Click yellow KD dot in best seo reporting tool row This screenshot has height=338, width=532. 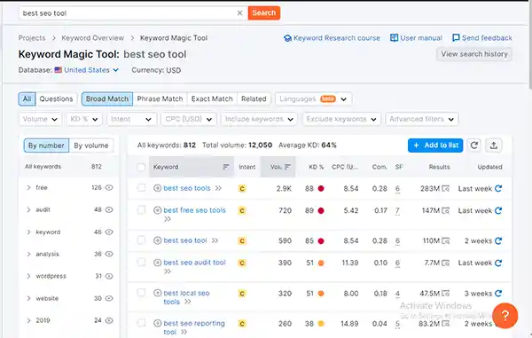click(x=321, y=324)
